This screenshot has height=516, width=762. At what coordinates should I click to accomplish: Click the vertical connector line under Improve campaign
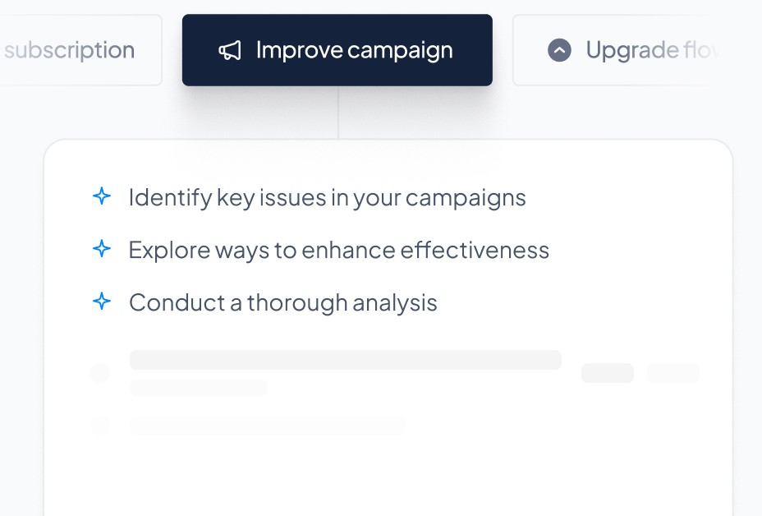[338, 113]
